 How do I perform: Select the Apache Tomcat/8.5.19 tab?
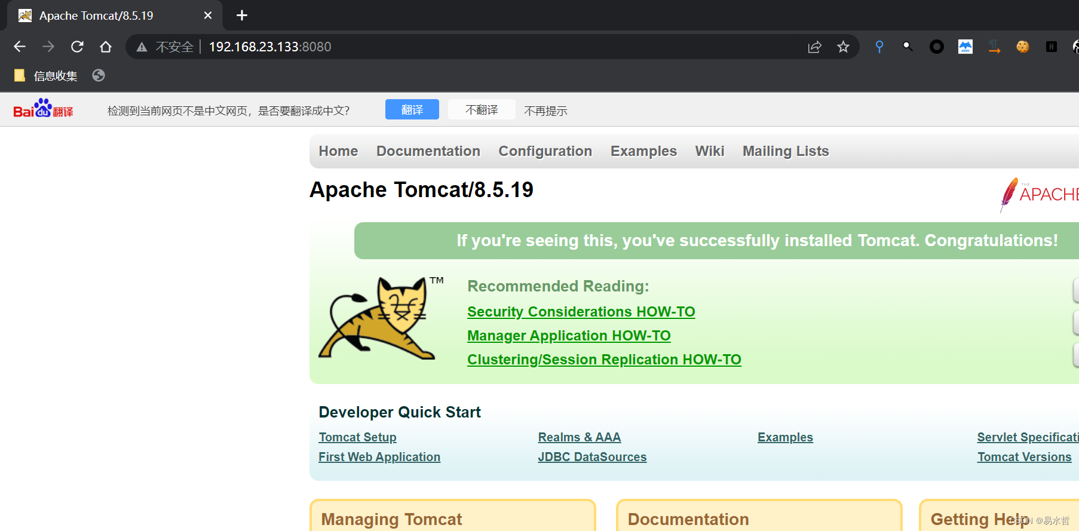[115, 16]
